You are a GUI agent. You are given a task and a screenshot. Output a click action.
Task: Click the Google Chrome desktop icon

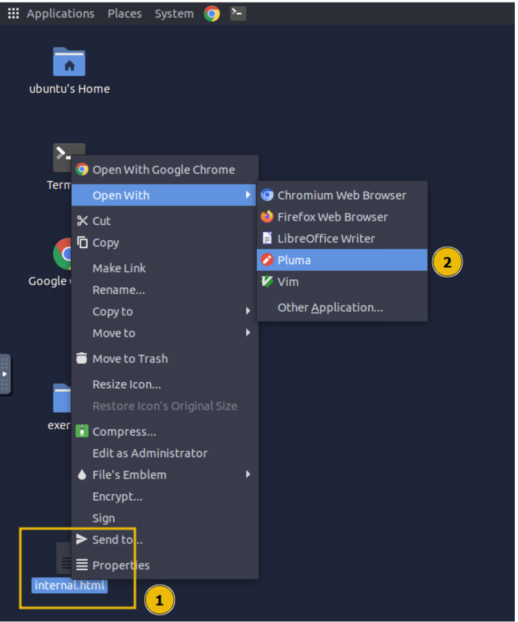point(63,254)
